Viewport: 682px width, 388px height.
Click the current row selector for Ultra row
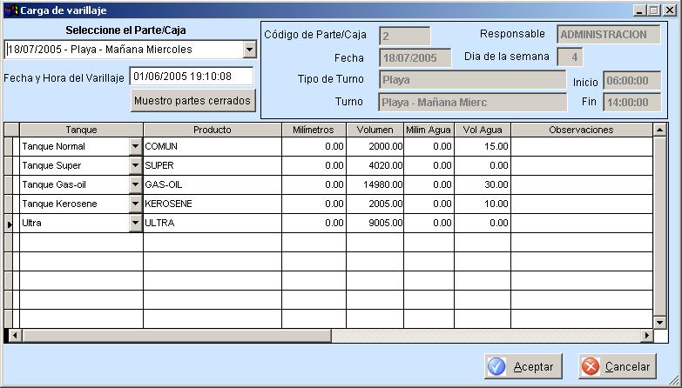(x=8, y=224)
